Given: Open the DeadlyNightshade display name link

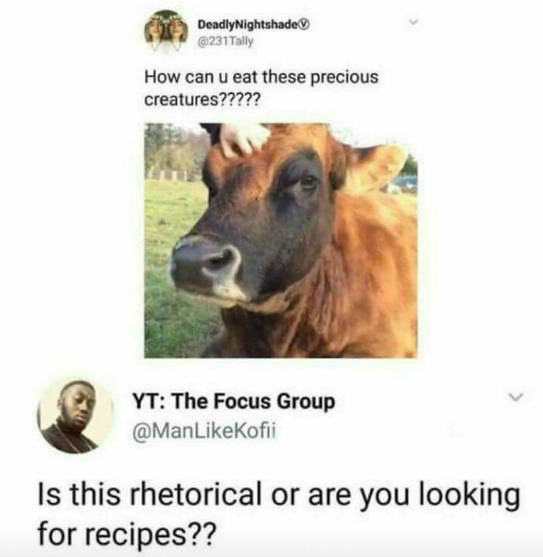Looking at the screenshot, I should [249, 25].
